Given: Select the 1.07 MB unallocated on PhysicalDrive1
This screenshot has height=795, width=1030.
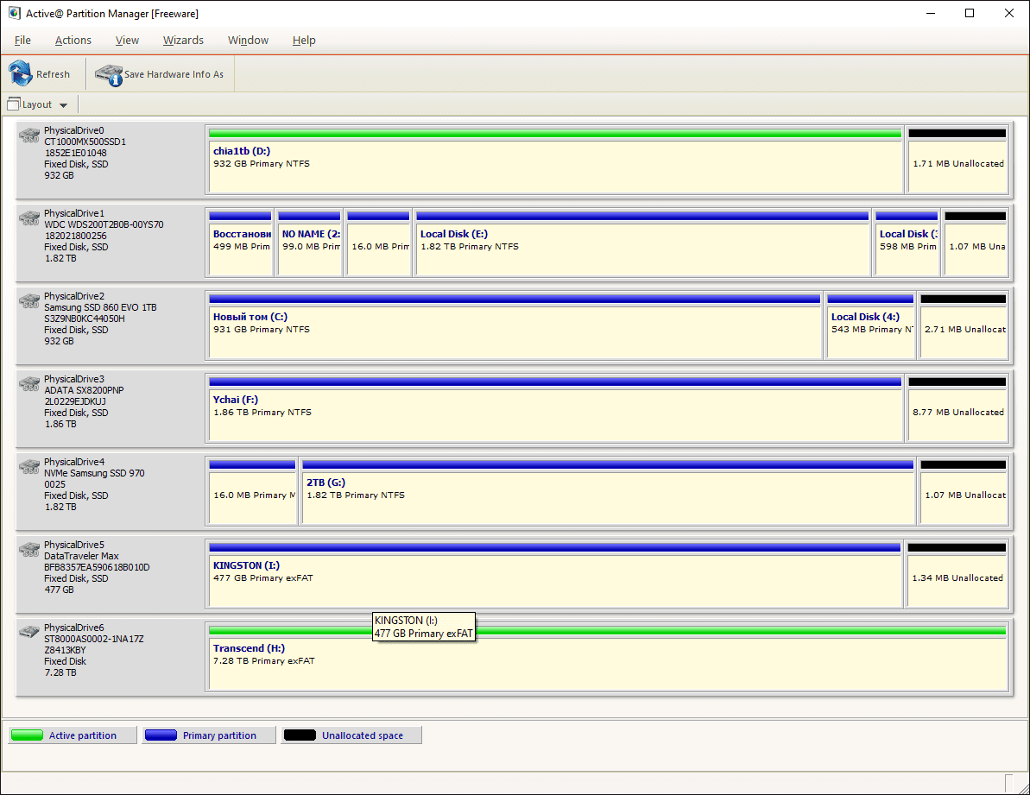Looking at the screenshot, I should [x=976, y=243].
